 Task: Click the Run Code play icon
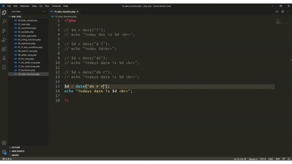pos(277,11)
